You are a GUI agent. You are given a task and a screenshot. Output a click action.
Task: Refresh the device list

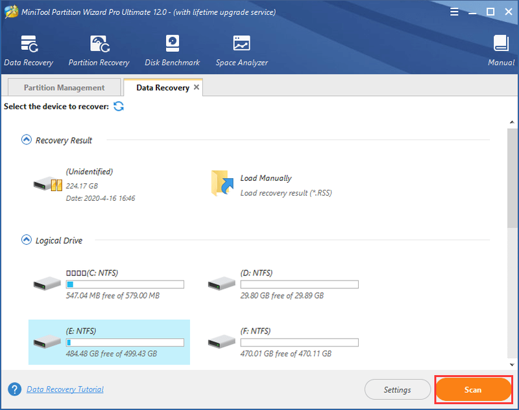(119, 106)
